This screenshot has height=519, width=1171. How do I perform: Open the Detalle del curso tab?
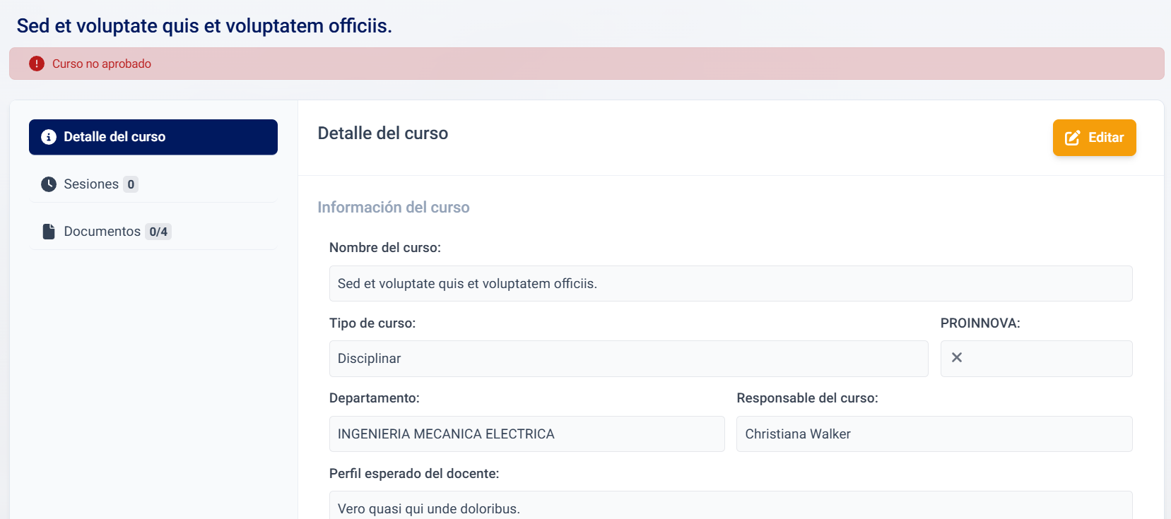pos(153,137)
